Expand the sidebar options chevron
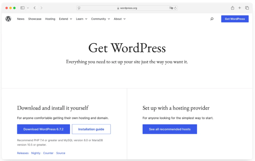This screenshot has height=161, width=255. click(x=28, y=8)
